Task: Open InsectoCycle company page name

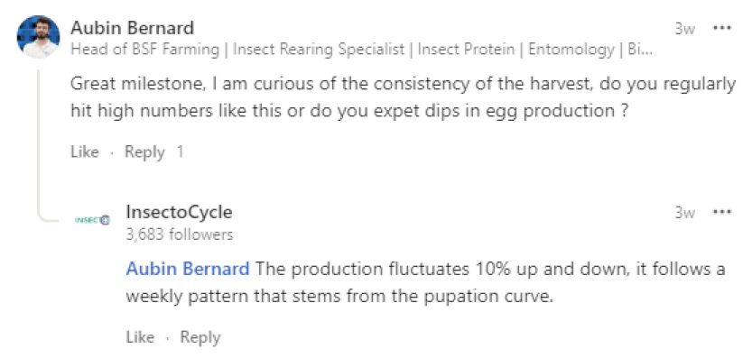Action: click(179, 212)
